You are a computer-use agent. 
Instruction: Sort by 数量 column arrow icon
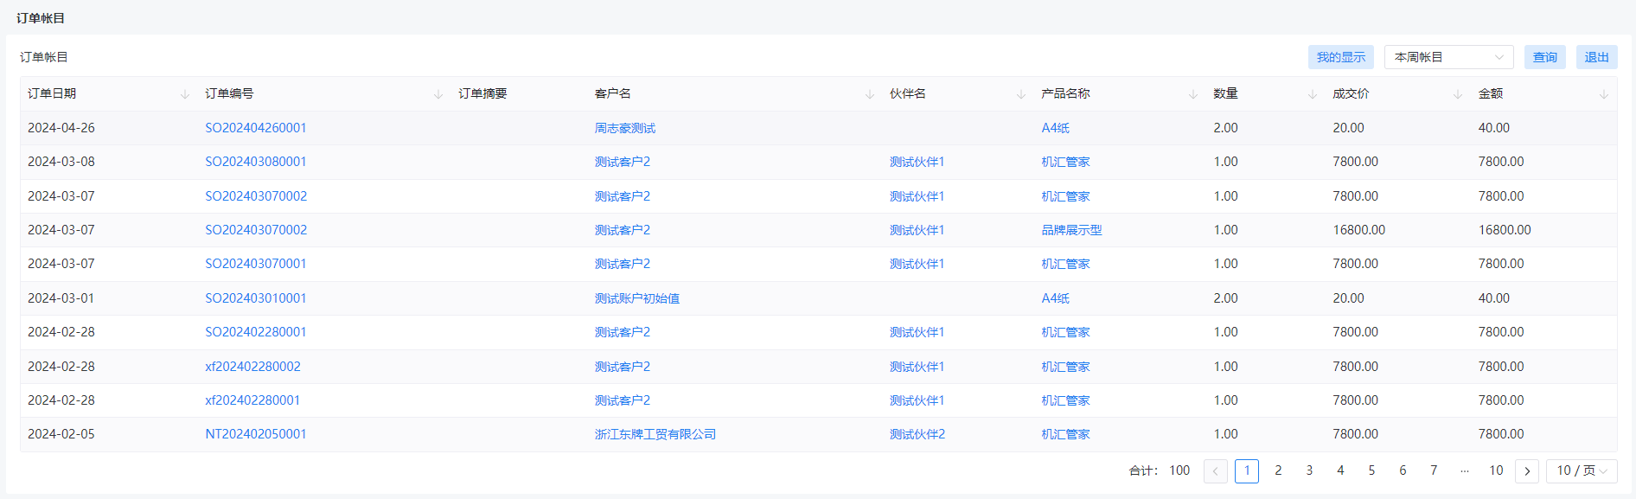[1313, 94]
